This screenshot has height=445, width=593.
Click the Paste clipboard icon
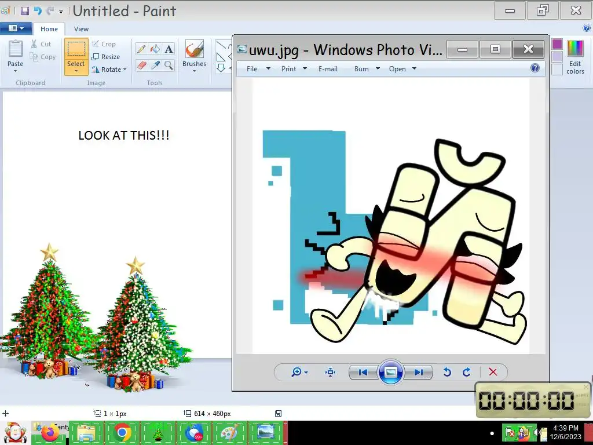[16, 49]
